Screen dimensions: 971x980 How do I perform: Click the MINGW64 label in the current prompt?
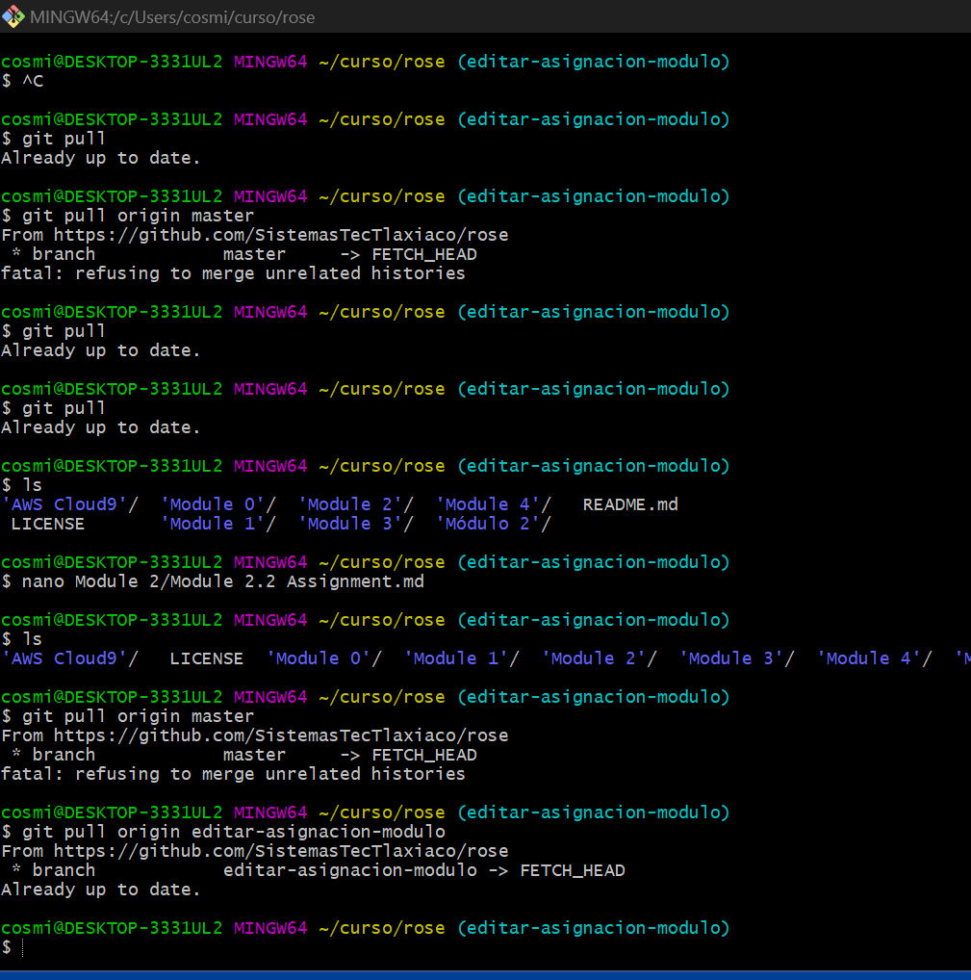(269, 927)
